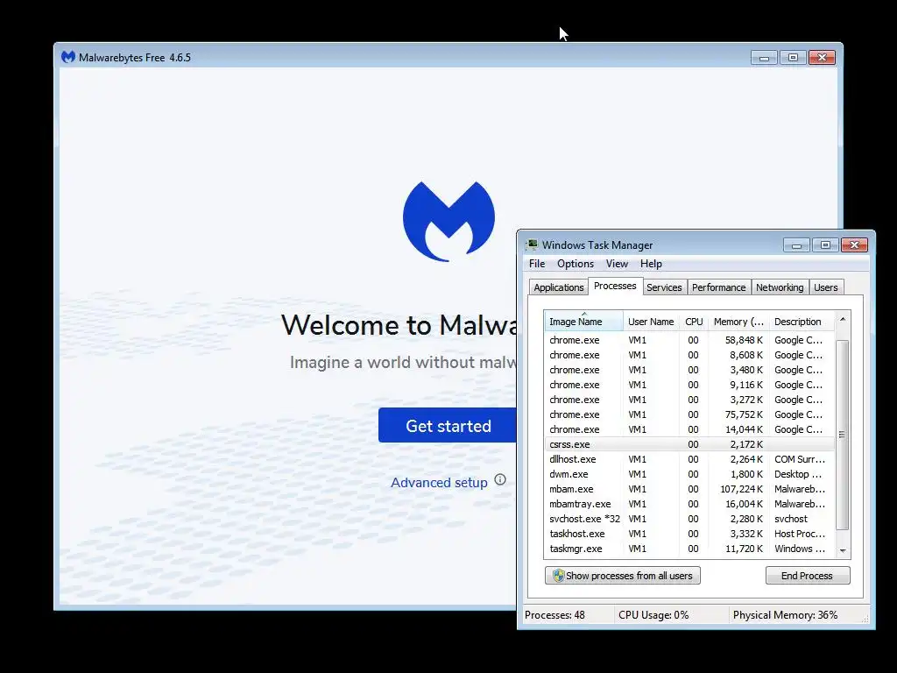Screen dimensions: 897x673
Task: Select the csrss.exe process row
Action: coord(689,444)
